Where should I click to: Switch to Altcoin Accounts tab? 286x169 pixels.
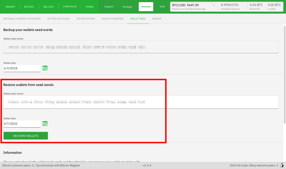click(x=58, y=19)
